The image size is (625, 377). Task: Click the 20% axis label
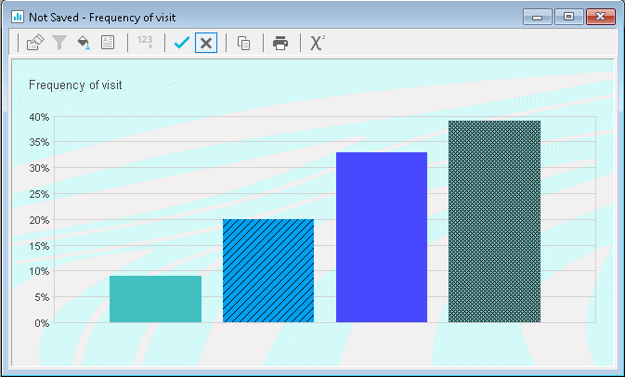tap(39, 220)
